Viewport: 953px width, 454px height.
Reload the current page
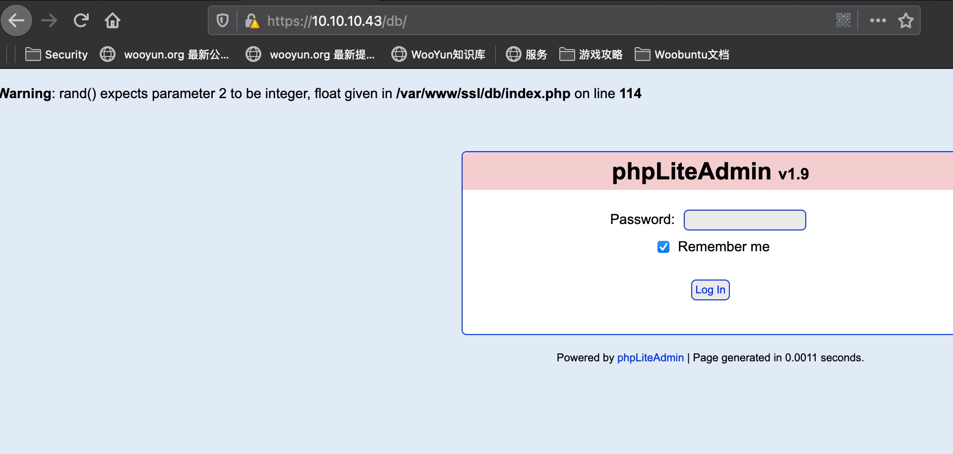tap(81, 21)
